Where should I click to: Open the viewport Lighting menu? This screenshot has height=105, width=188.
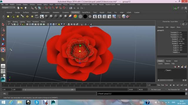(22, 22)
